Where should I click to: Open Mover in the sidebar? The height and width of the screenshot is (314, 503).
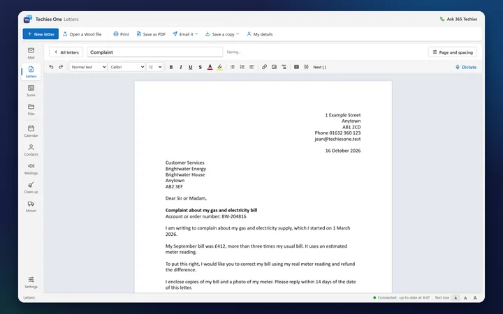click(31, 207)
